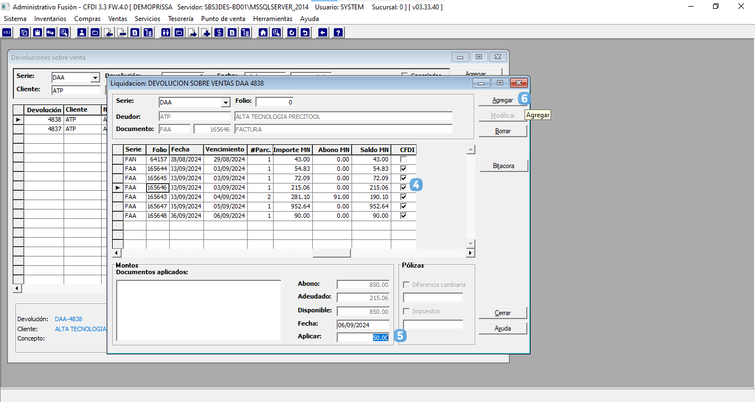Click the Modificar button
The width and height of the screenshot is (755, 403).
pyautogui.click(x=502, y=116)
